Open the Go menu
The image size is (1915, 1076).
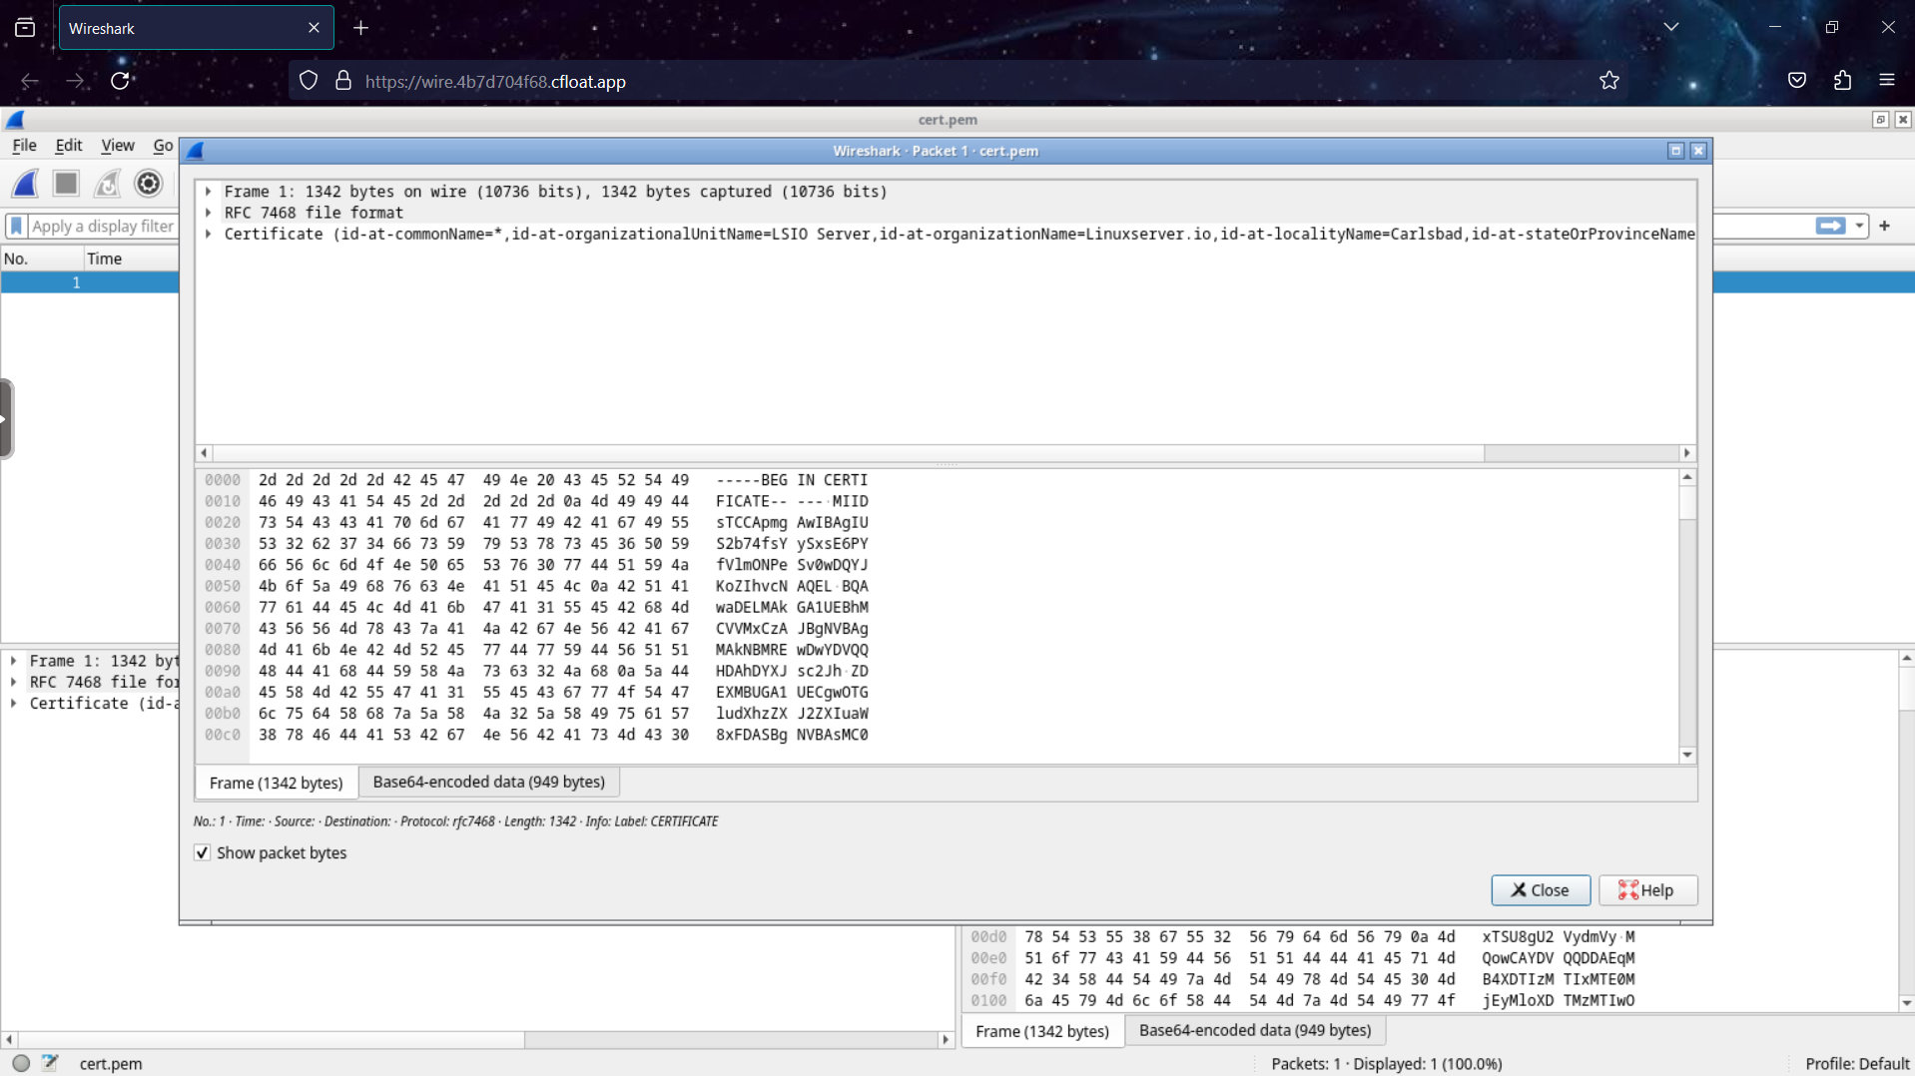pyautogui.click(x=164, y=146)
